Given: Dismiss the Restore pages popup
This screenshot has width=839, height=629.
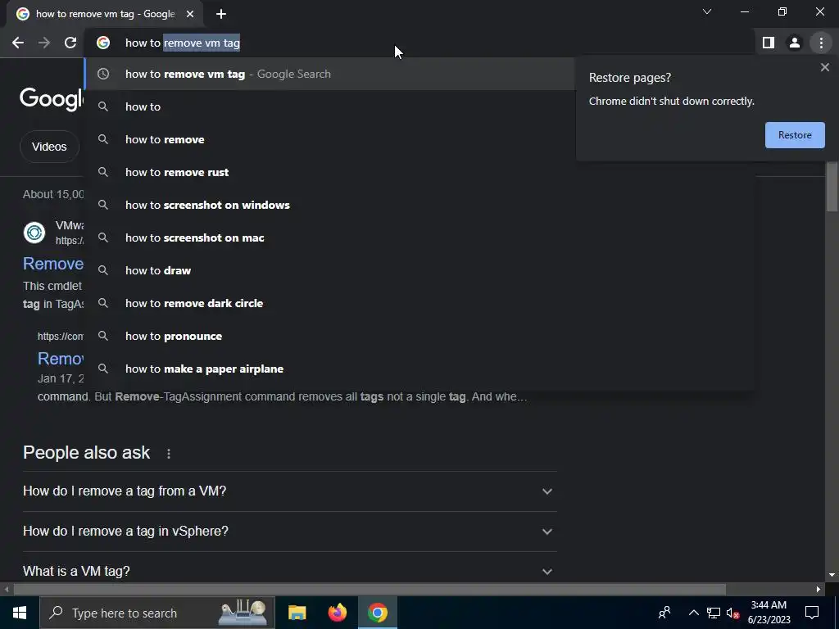Looking at the screenshot, I should pyautogui.click(x=824, y=67).
